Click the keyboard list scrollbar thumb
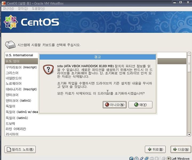This screenshot has width=192, height=160. (x=189, y=64)
